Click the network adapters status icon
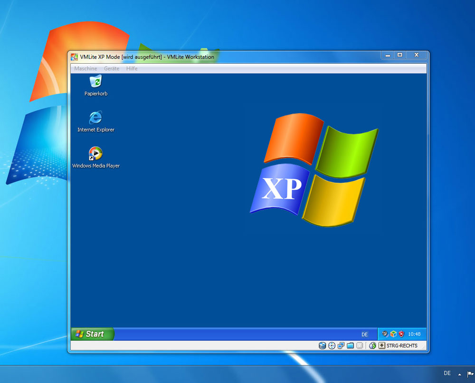Screen dimensions: 475x383 pyautogui.click(x=341, y=346)
